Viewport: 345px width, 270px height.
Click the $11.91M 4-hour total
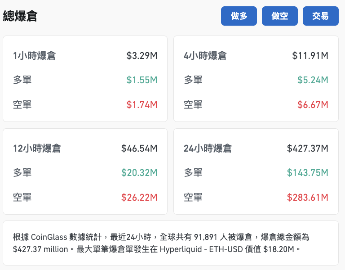(310, 55)
